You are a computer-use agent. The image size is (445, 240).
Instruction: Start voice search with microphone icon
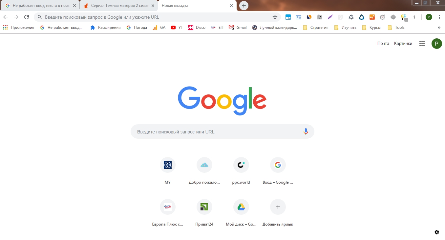[x=306, y=132]
